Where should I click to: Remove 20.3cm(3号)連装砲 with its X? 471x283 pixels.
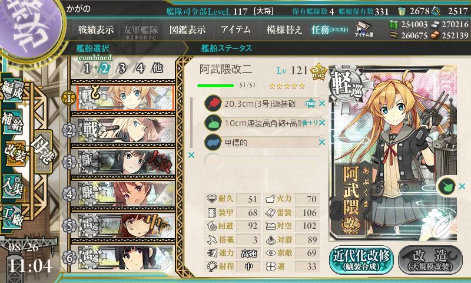[322, 103]
